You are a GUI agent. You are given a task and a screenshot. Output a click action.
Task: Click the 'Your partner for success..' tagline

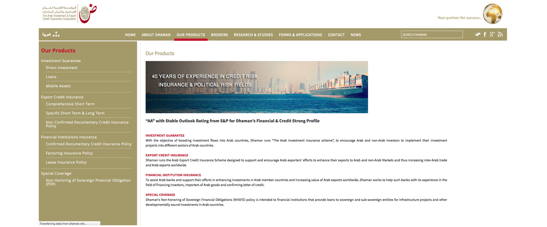click(x=459, y=18)
